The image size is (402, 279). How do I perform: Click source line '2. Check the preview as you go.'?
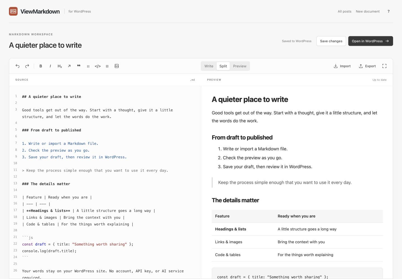click(56, 150)
